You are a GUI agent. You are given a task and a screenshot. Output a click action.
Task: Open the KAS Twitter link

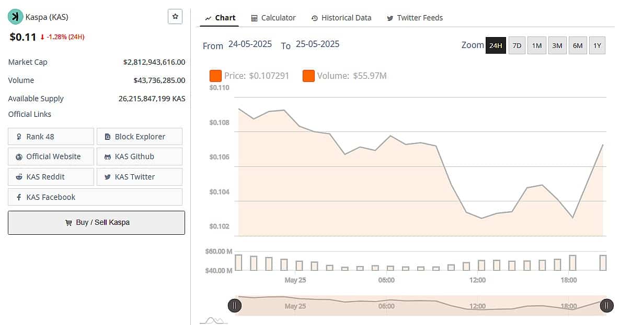point(140,177)
